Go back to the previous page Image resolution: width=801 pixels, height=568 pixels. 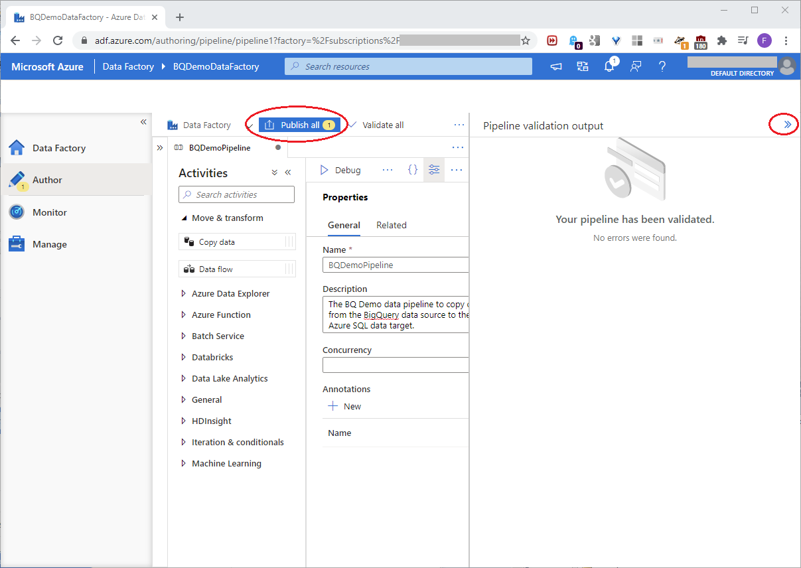pyautogui.click(x=16, y=40)
